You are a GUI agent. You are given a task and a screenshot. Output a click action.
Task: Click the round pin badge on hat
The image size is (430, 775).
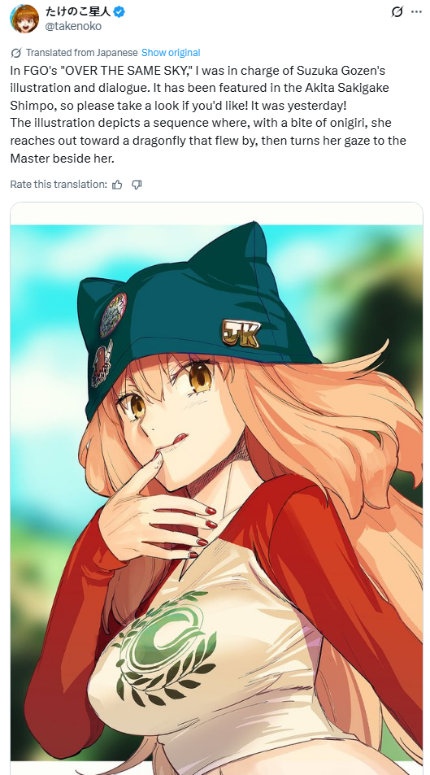[113, 315]
